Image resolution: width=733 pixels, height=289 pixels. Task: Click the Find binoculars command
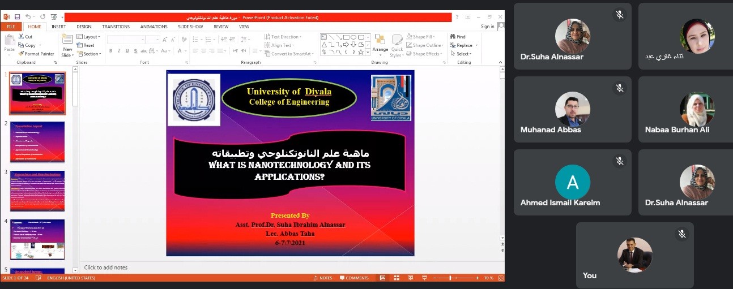coord(458,37)
